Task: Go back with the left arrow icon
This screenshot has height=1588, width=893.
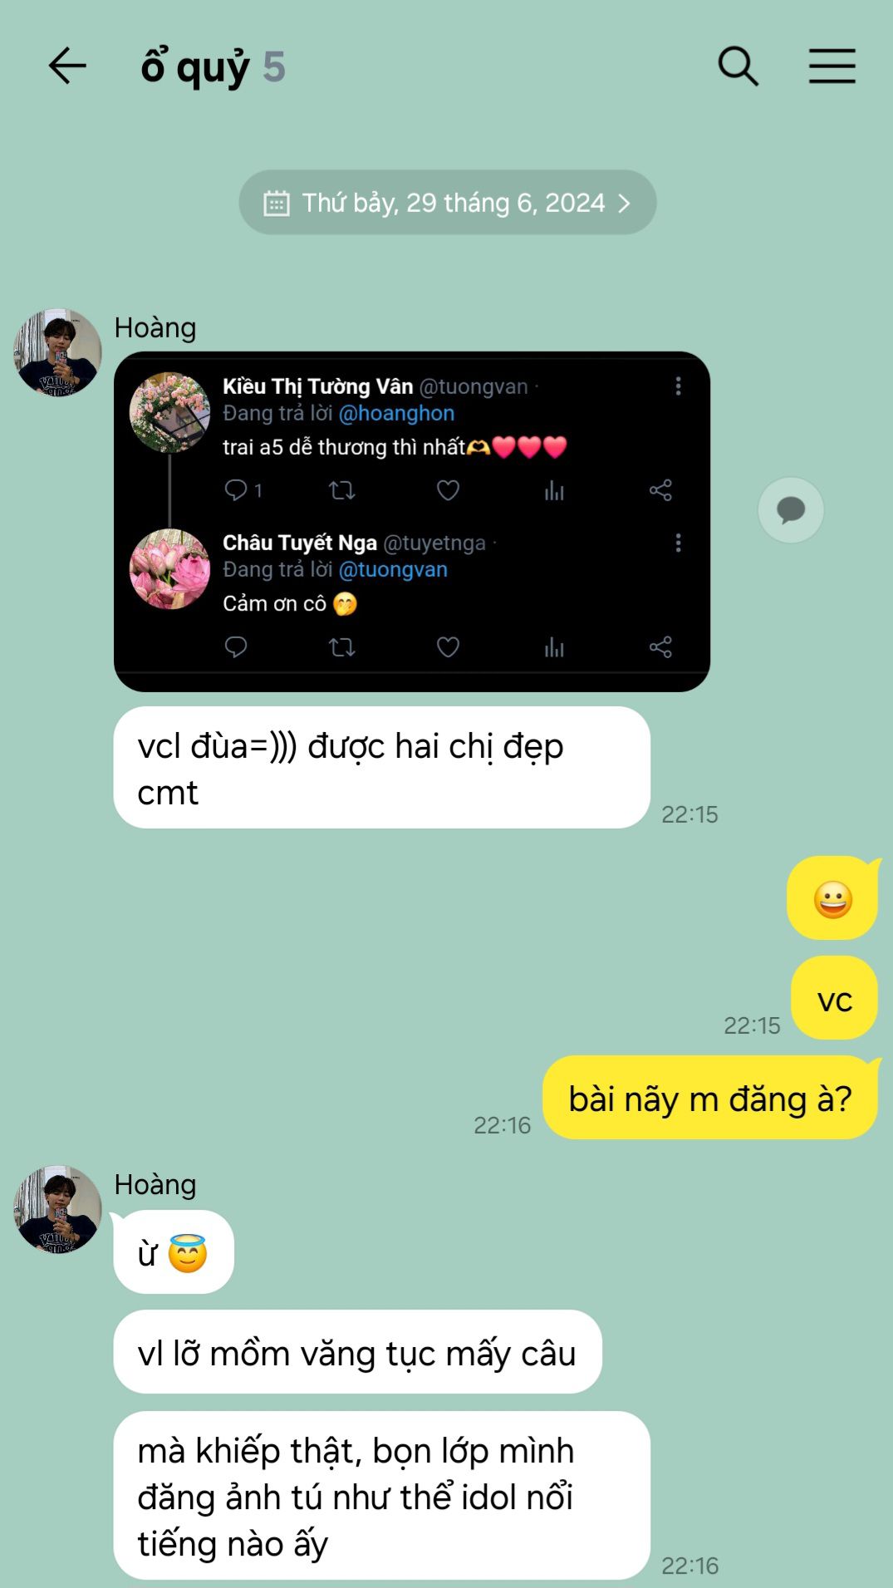Action: click(67, 66)
